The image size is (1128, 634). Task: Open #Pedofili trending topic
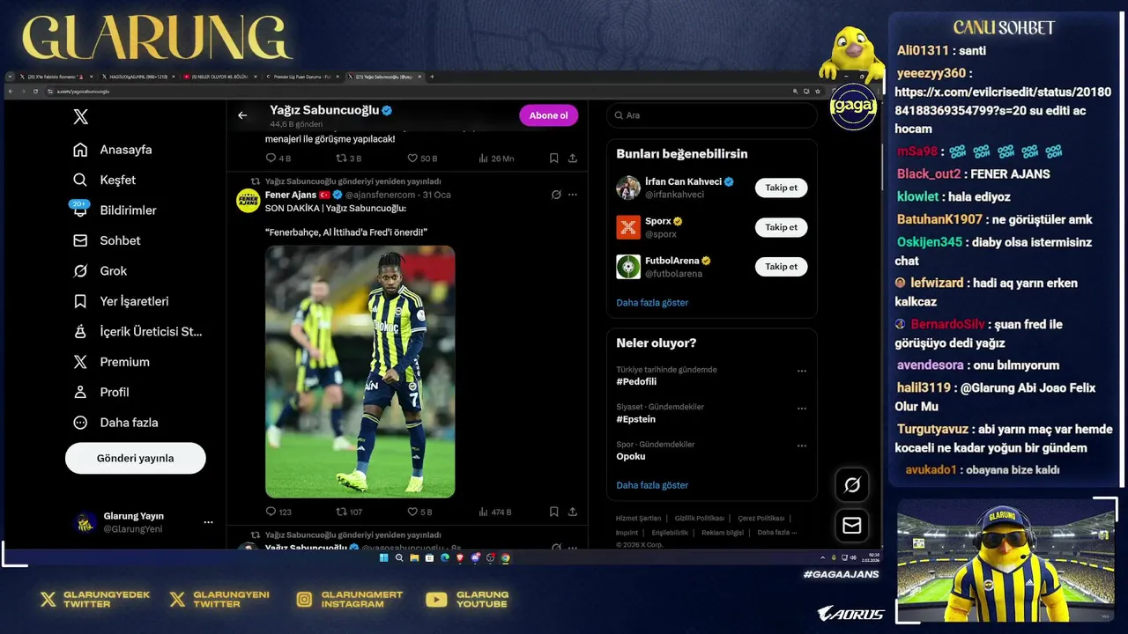pos(636,381)
